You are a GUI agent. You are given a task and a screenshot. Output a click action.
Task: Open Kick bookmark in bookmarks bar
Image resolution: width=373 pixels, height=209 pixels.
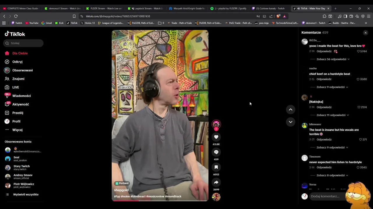tap(59, 23)
